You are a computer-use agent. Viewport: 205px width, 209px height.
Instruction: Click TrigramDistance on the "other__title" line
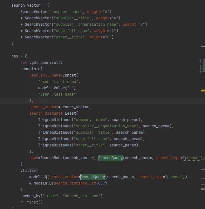click(55, 145)
